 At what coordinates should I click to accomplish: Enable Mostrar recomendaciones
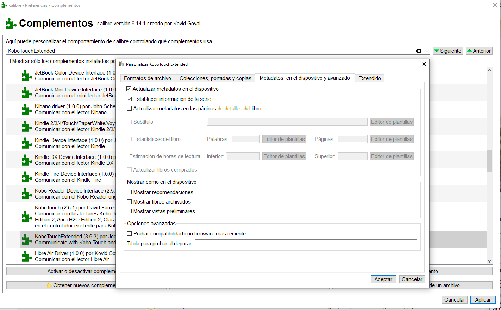129,192
